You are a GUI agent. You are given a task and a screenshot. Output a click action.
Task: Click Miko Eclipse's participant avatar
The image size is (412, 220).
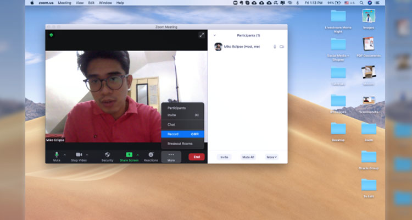point(218,47)
